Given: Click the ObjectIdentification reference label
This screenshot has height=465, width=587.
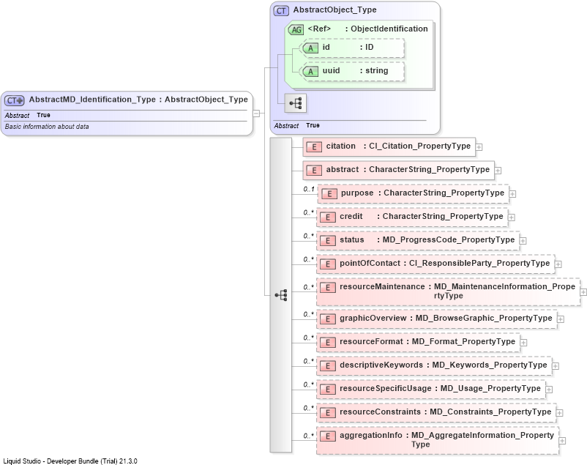Looking at the screenshot, I should click(x=389, y=29).
